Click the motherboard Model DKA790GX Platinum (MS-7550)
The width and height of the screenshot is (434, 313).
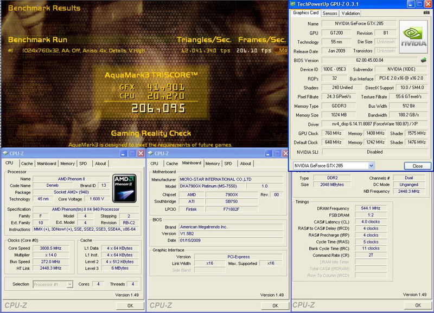tap(212, 186)
